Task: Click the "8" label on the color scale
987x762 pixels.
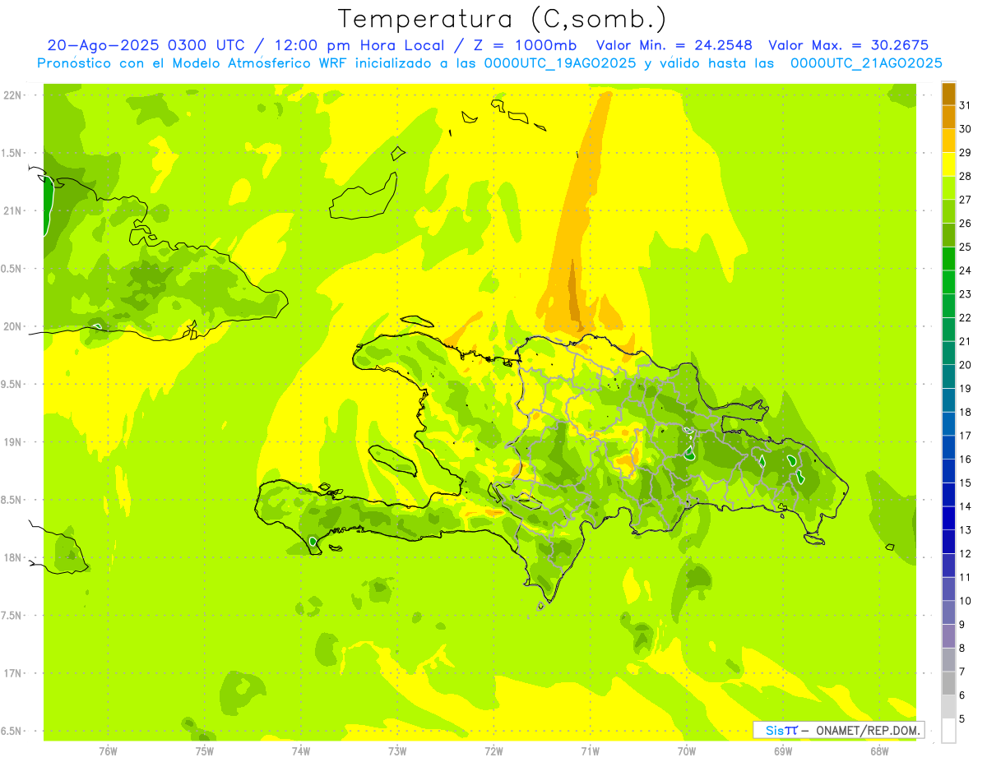Action: (x=962, y=649)
